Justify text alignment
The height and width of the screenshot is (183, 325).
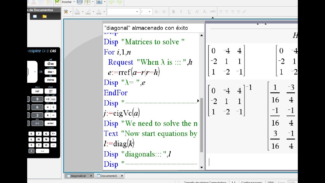tap(238, 12)
